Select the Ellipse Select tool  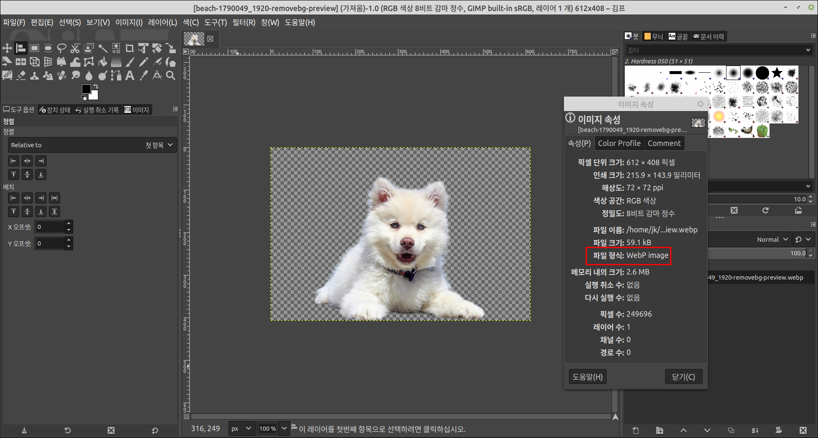pyautogui.click(x=48, y=48)
